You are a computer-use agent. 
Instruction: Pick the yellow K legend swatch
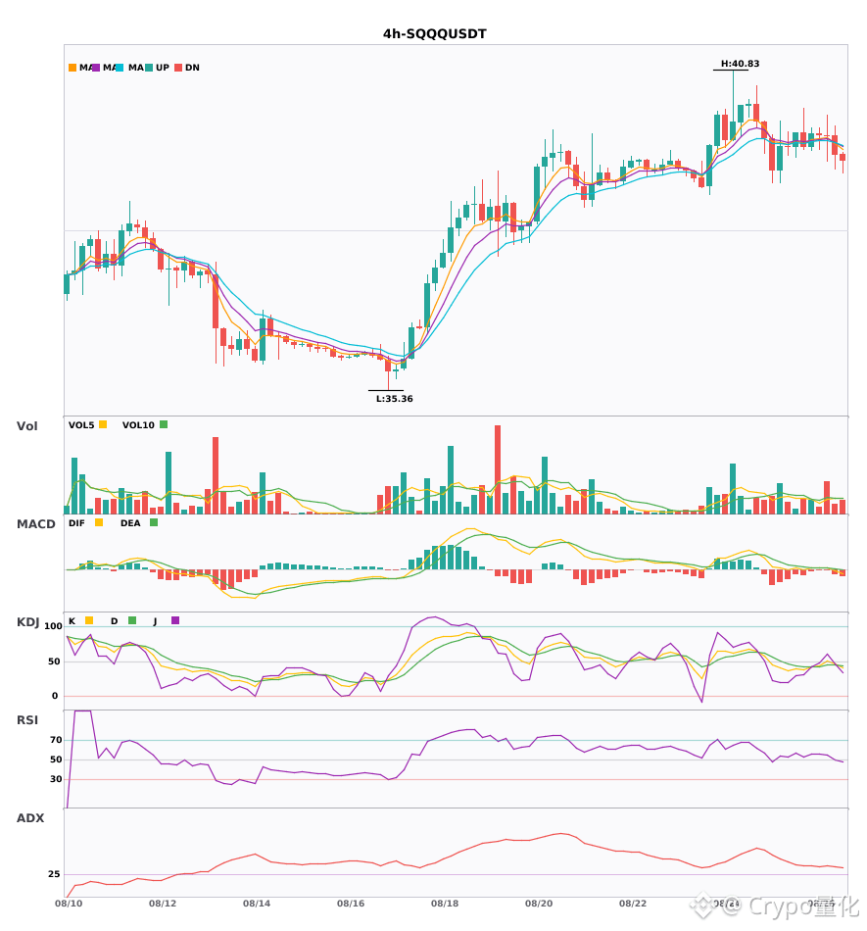click(x=89, y=620)
